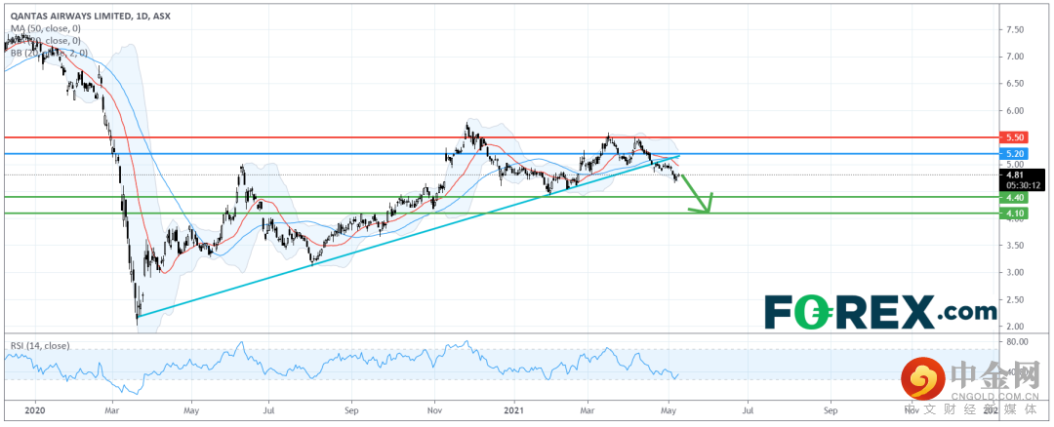This screenshot has width=1054, height=427.
Task: Click the 2.00 price axis label
Action: point(1015,327)
